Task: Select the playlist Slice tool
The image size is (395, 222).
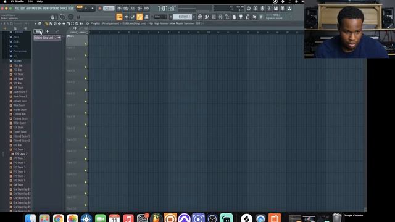Action: pos(68,23)
